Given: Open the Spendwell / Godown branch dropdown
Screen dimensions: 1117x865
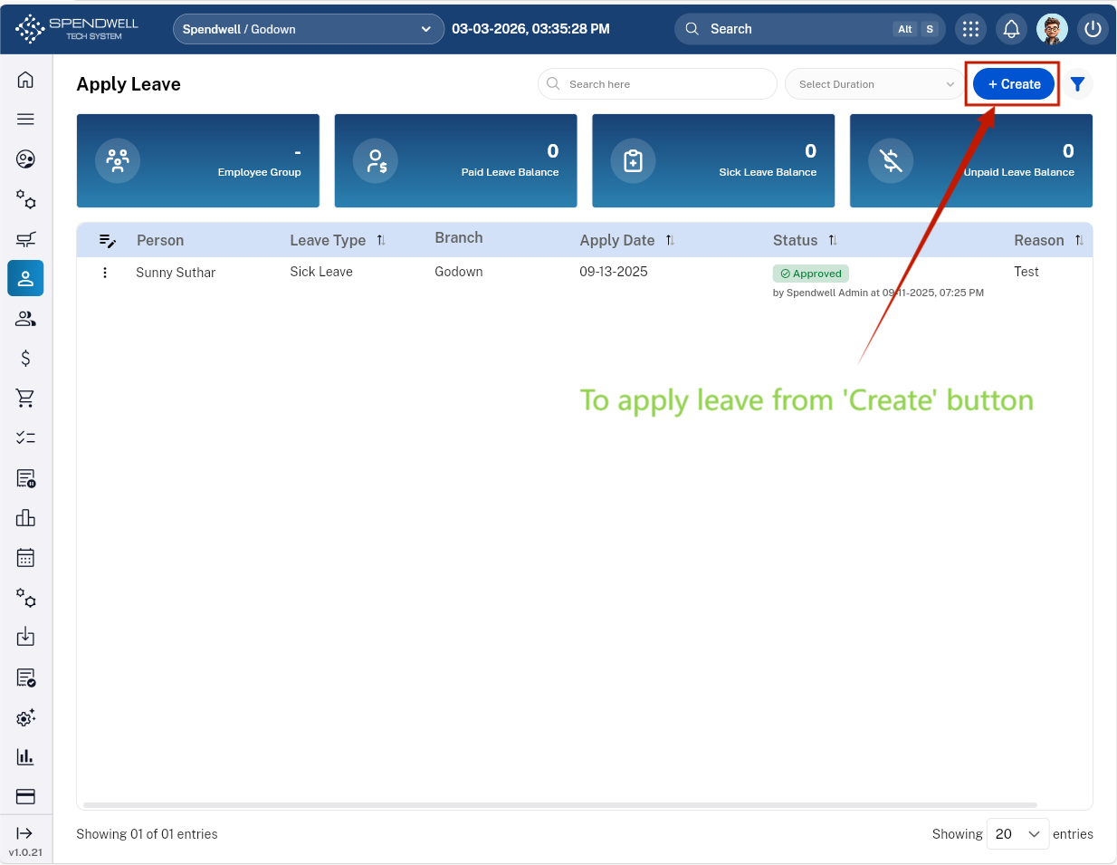Looking at the screenshot, I should pos(308,29).
